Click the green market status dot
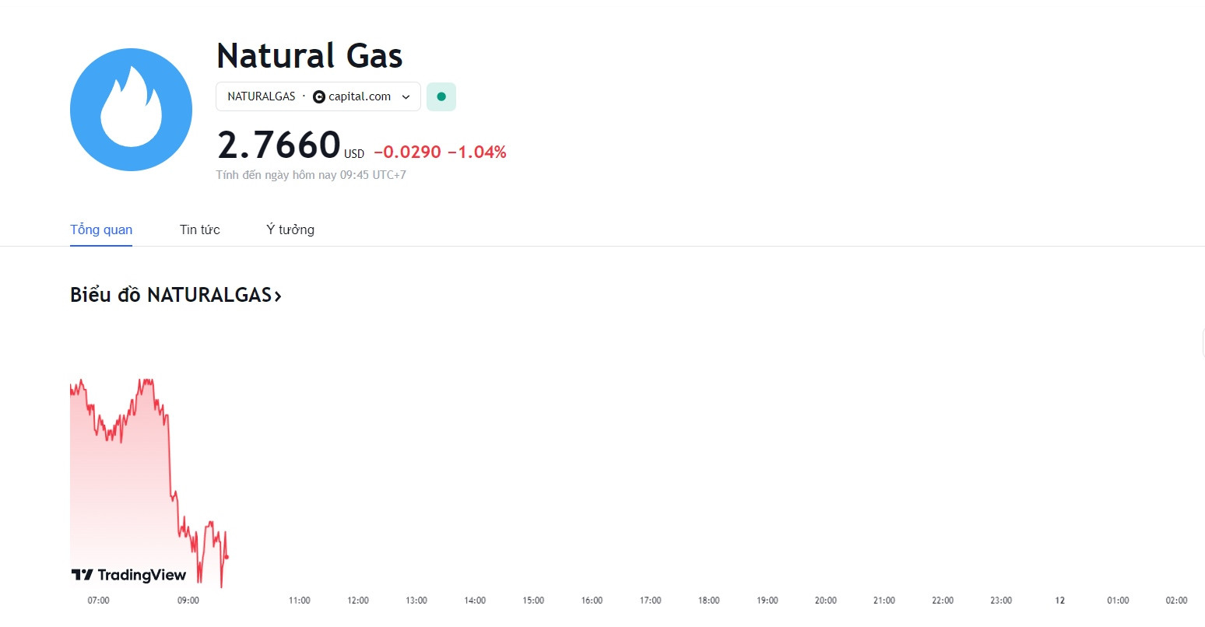Image resolution: width=1205 pixels, height=627 pixels. (441, 96)
